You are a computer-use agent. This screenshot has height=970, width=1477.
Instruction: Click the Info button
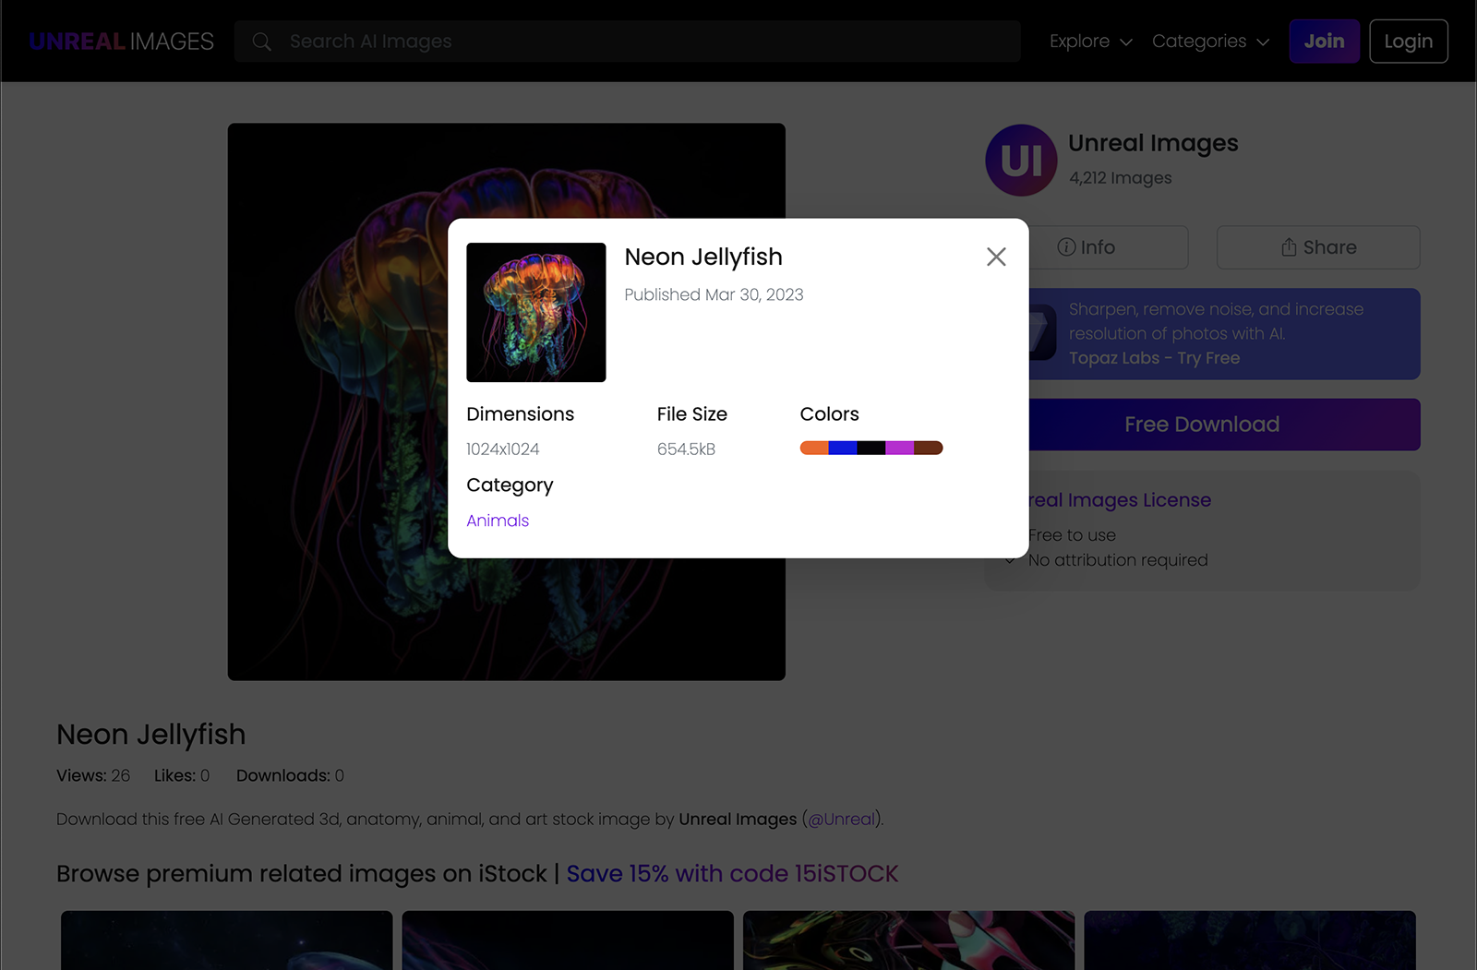(x=1108, y=247)
